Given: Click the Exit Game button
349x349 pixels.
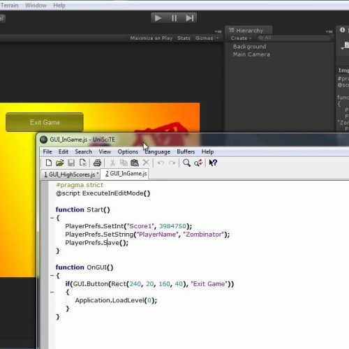Looking at the screenshot, I should click(45, 122).
